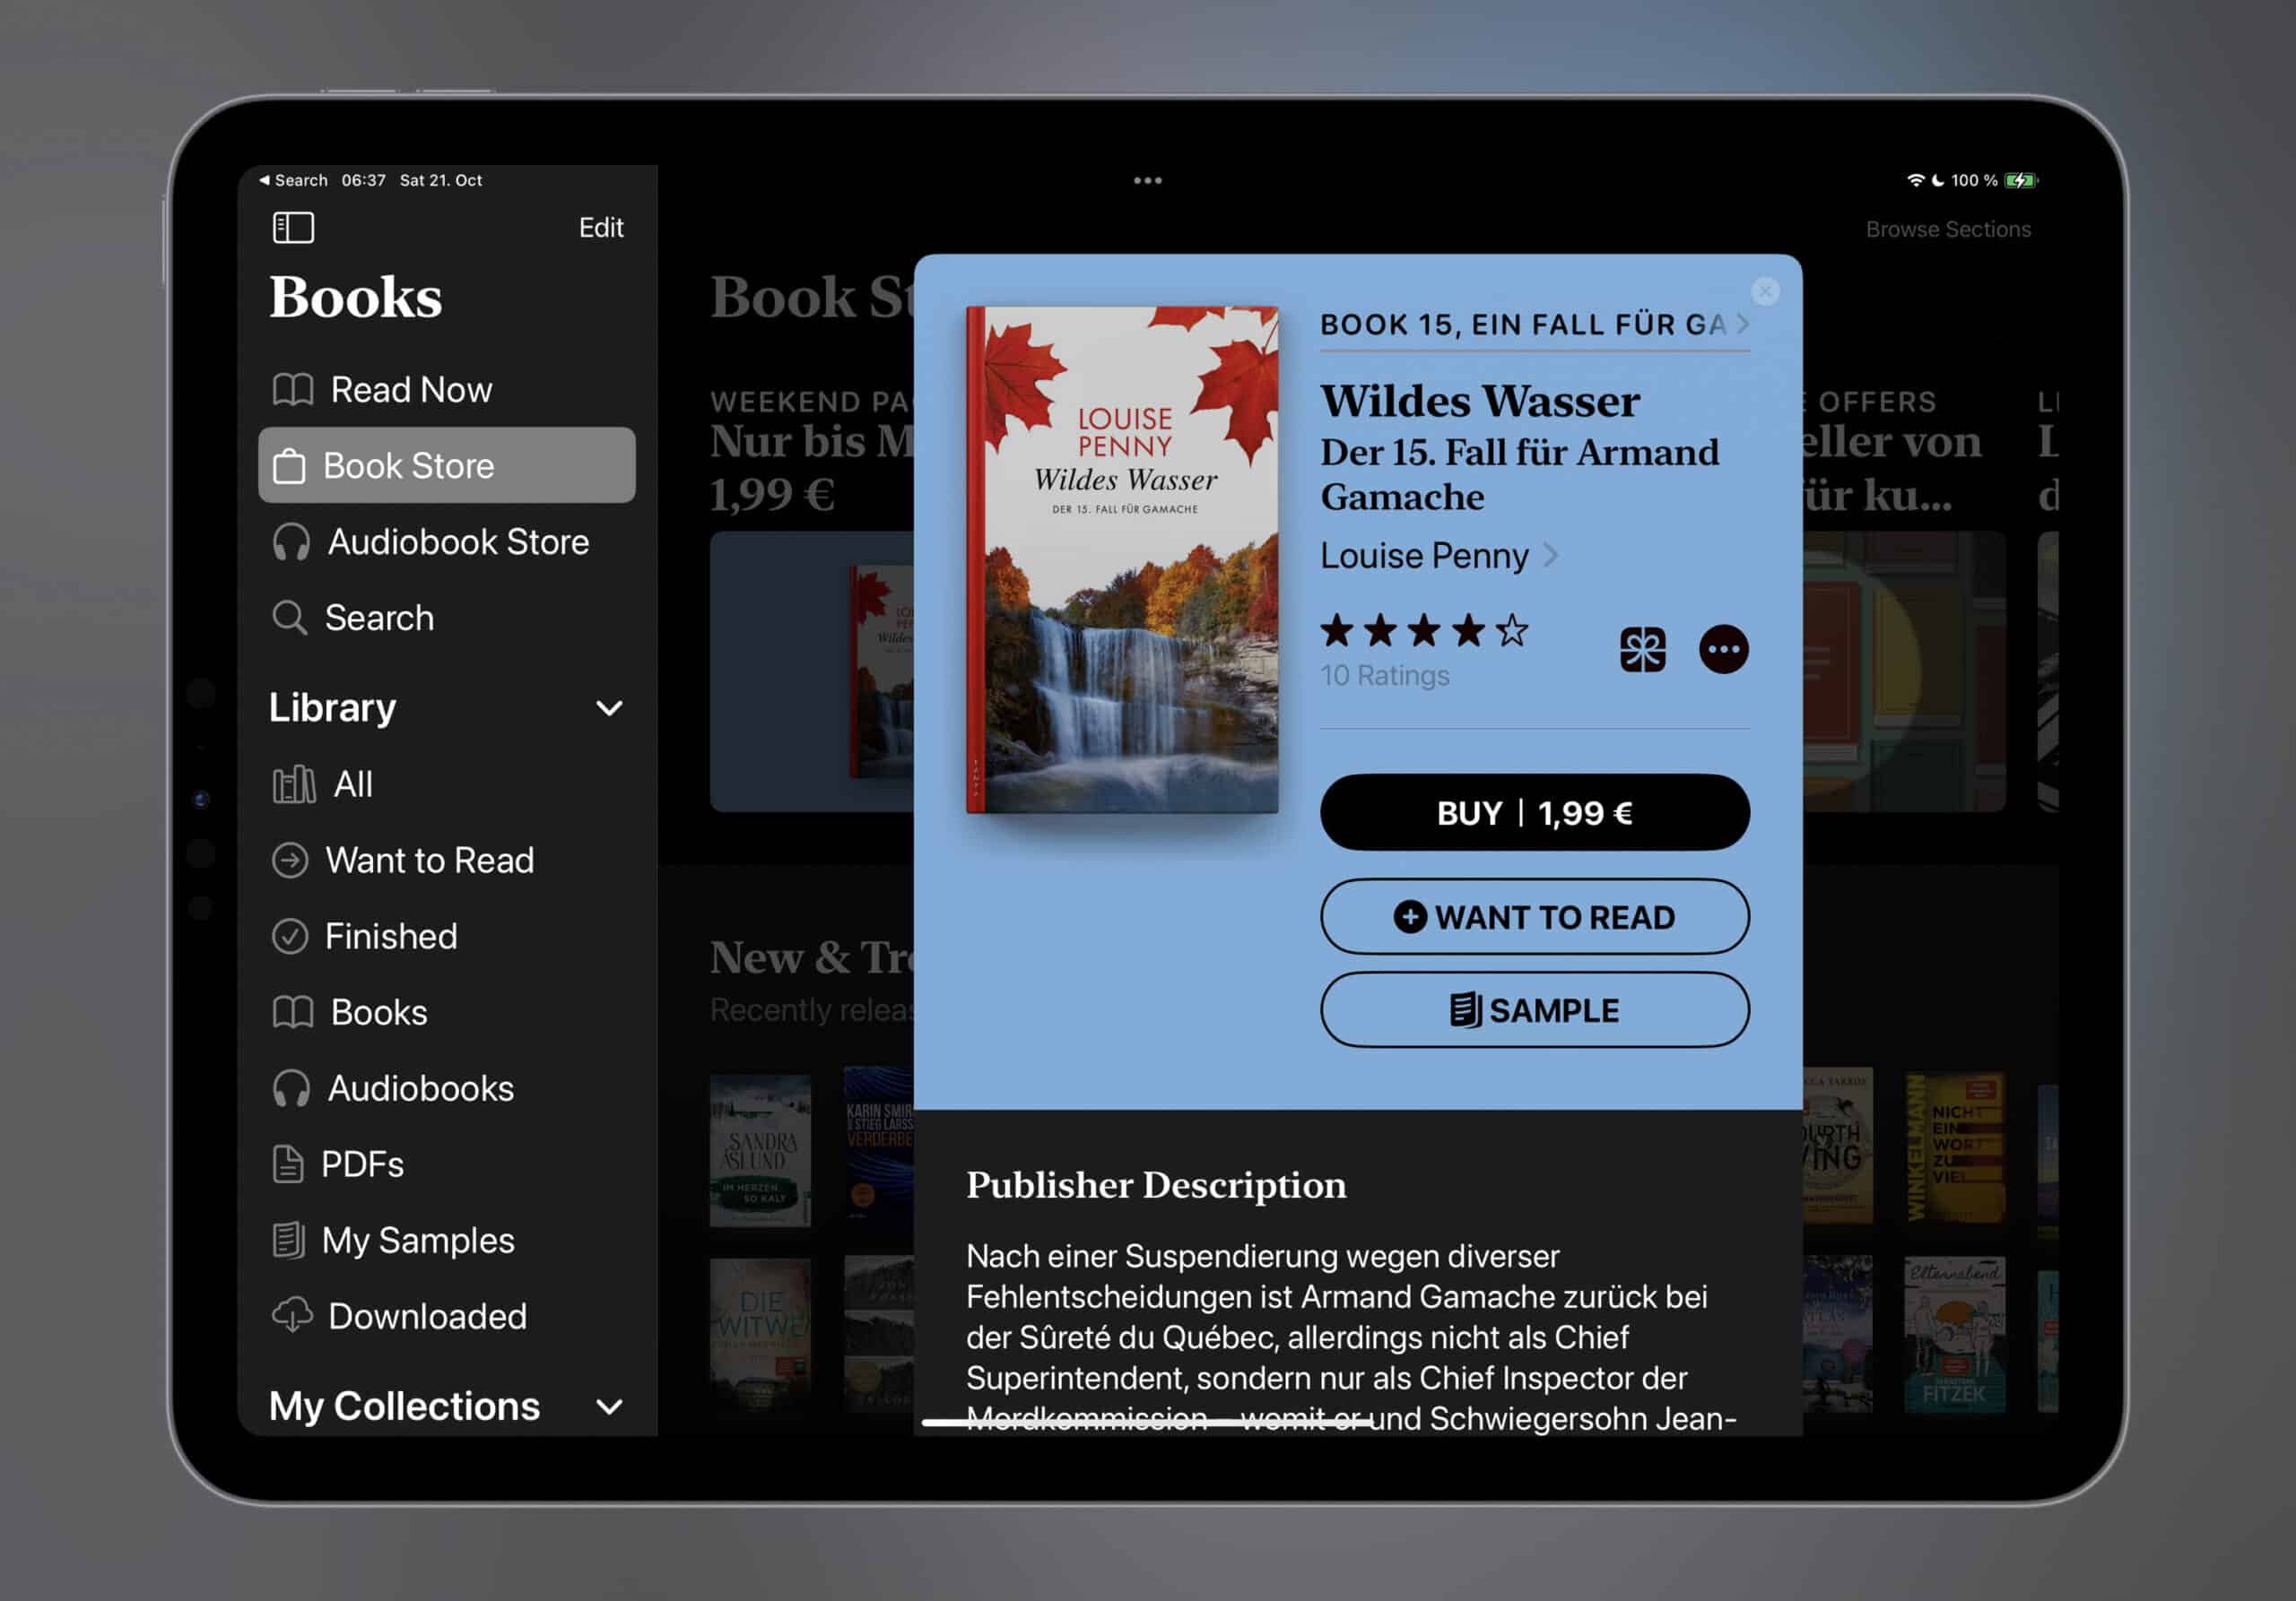Open the more options ellipsis button
This screenshot has height=1601, width=2296.
(1724, 650)
